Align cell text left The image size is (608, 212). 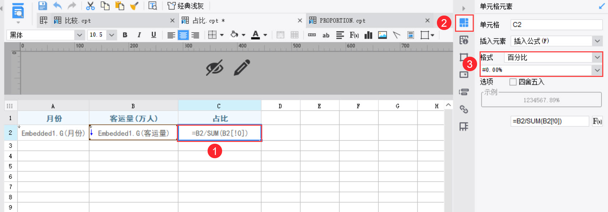tap(171, 35)
